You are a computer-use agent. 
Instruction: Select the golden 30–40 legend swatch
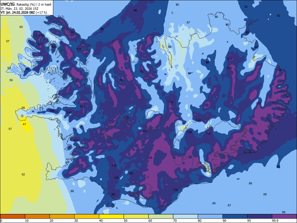coord(87,216)
